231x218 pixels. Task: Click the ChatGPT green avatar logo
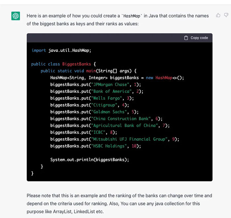[16, 16]
